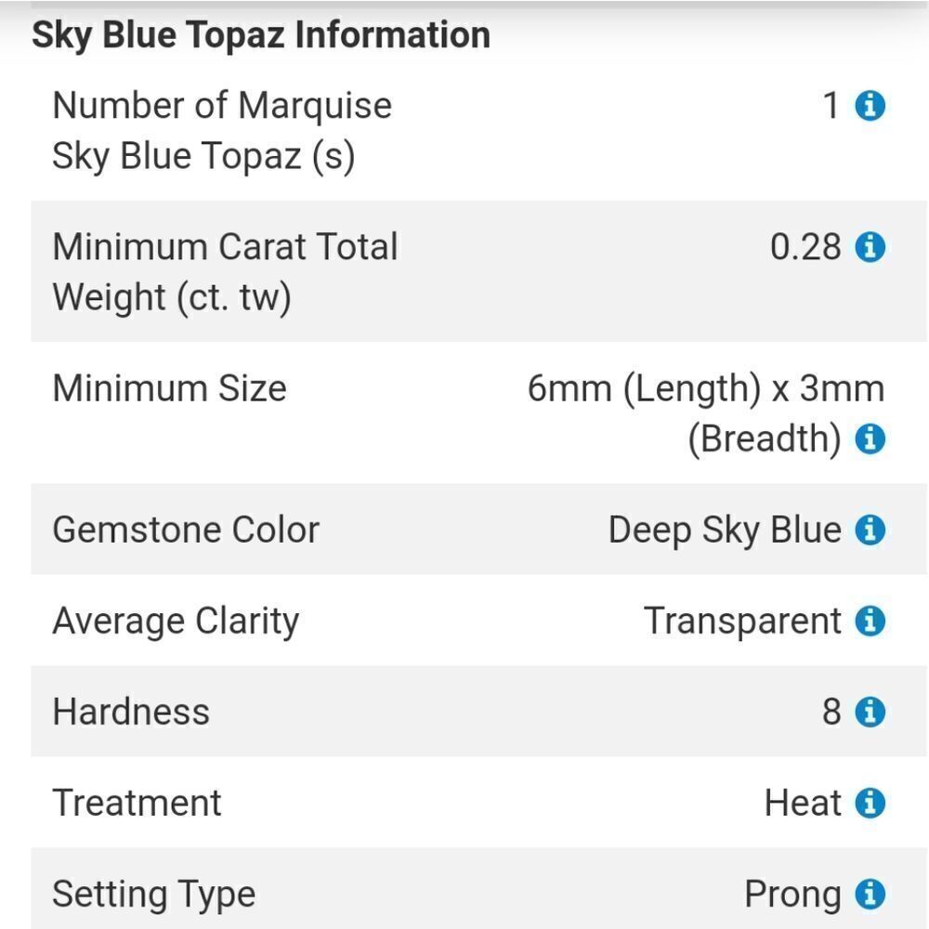929x929 pixels.
Task: Show info icon beside Prong setting
Action: (x=870, y=894)
